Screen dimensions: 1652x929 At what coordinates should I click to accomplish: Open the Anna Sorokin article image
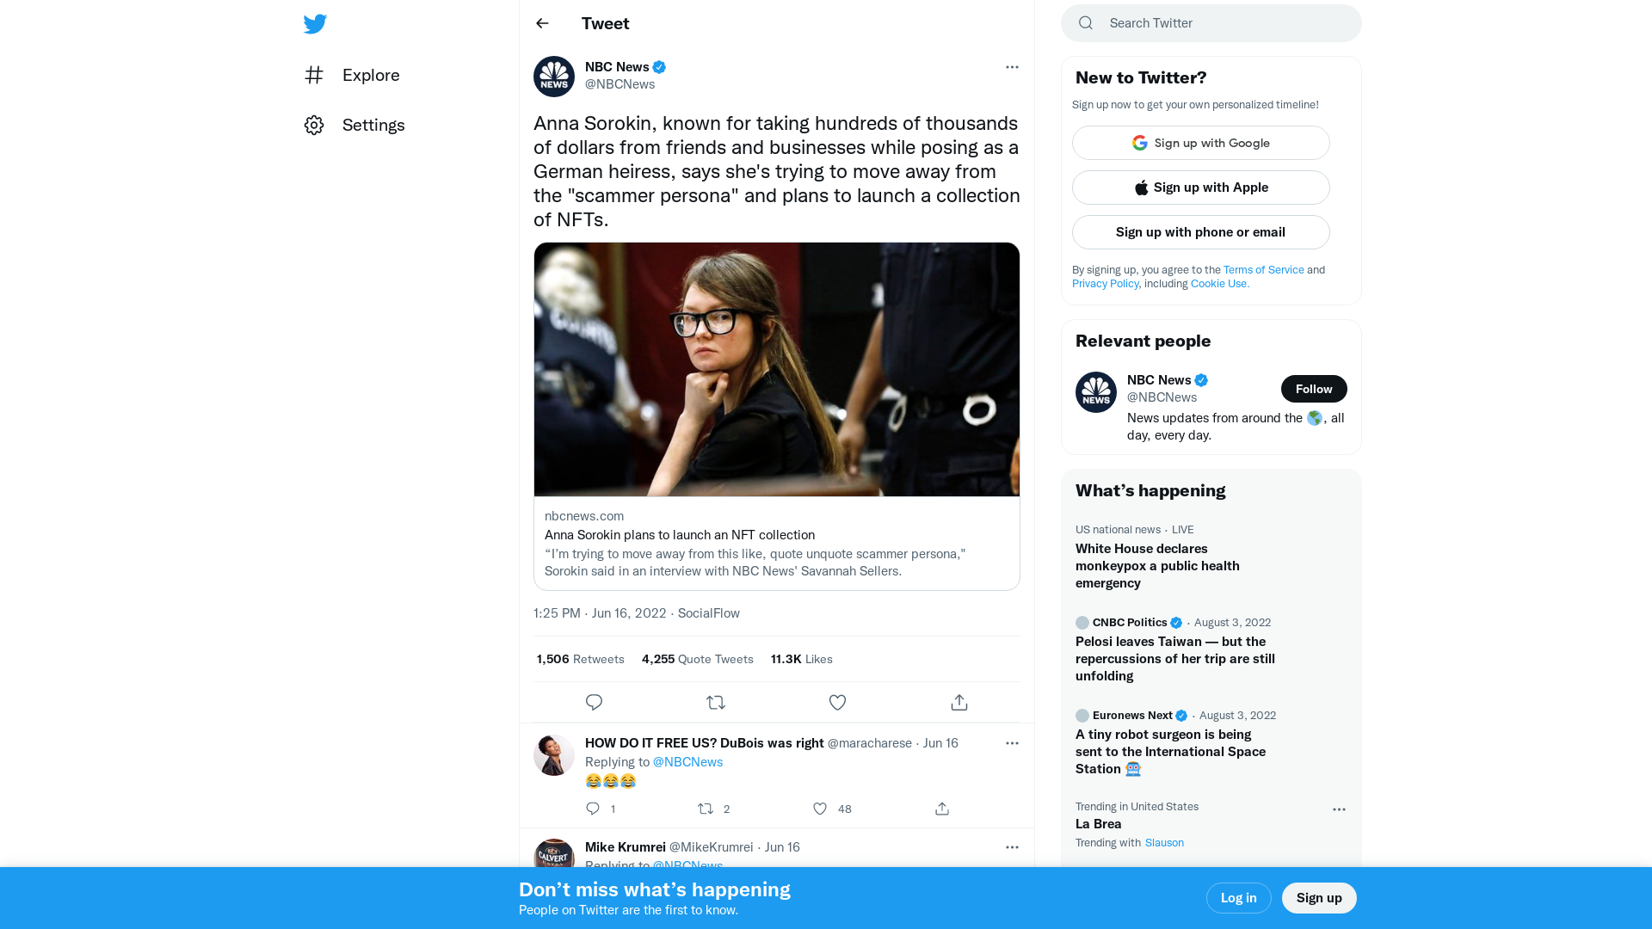pos(776,369)
